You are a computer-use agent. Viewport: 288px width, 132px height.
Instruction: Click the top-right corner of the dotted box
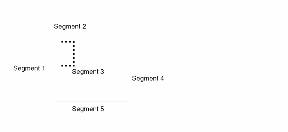(74, 42)
